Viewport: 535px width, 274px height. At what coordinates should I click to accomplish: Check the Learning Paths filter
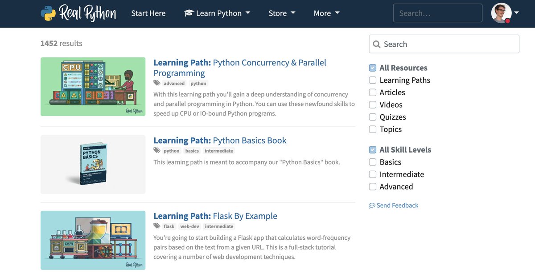373,80
